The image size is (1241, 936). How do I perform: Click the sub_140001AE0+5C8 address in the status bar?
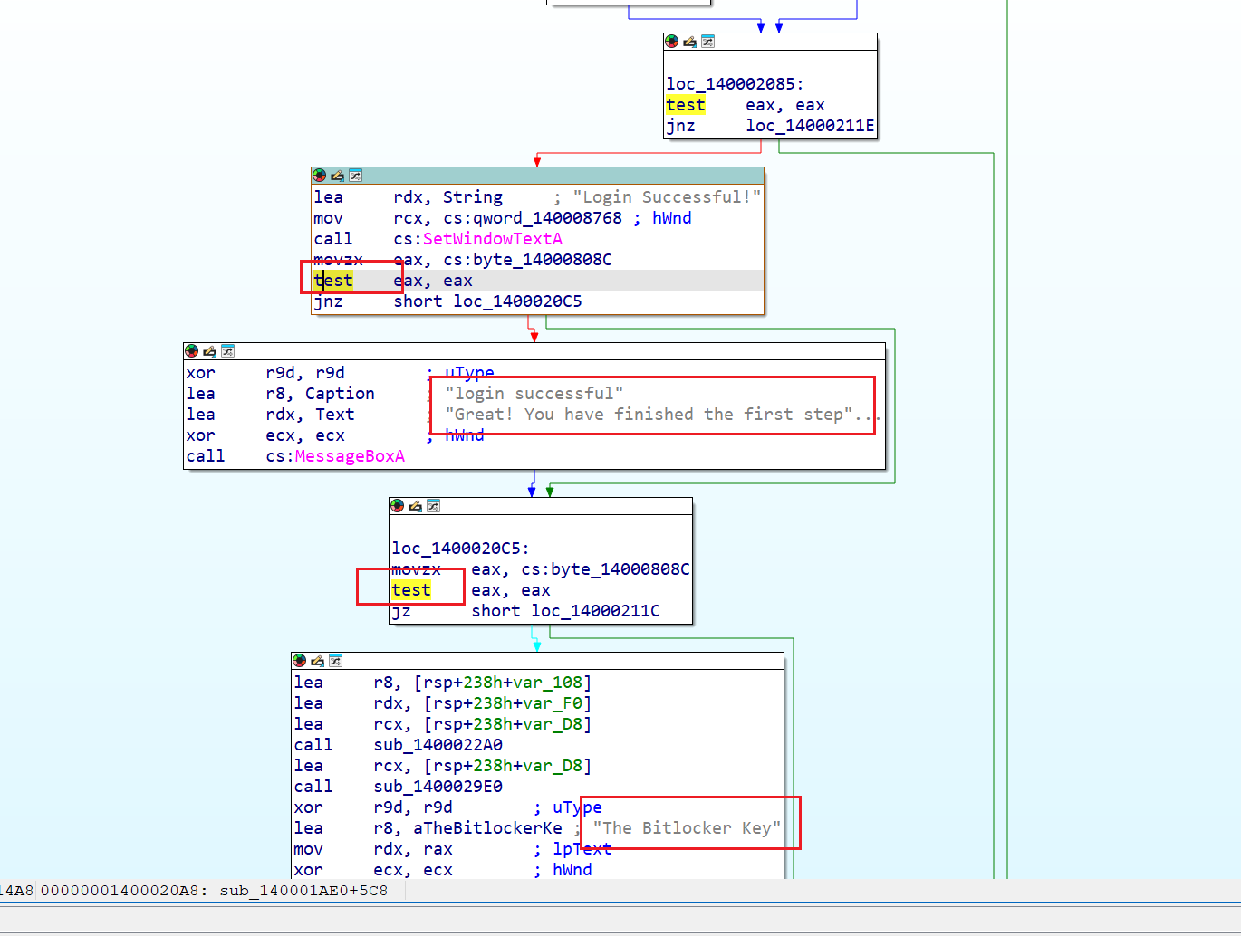click(x=303, y=891)
